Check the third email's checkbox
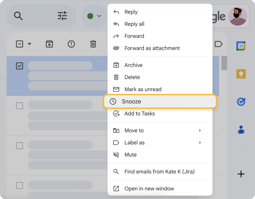 [19, 146]
